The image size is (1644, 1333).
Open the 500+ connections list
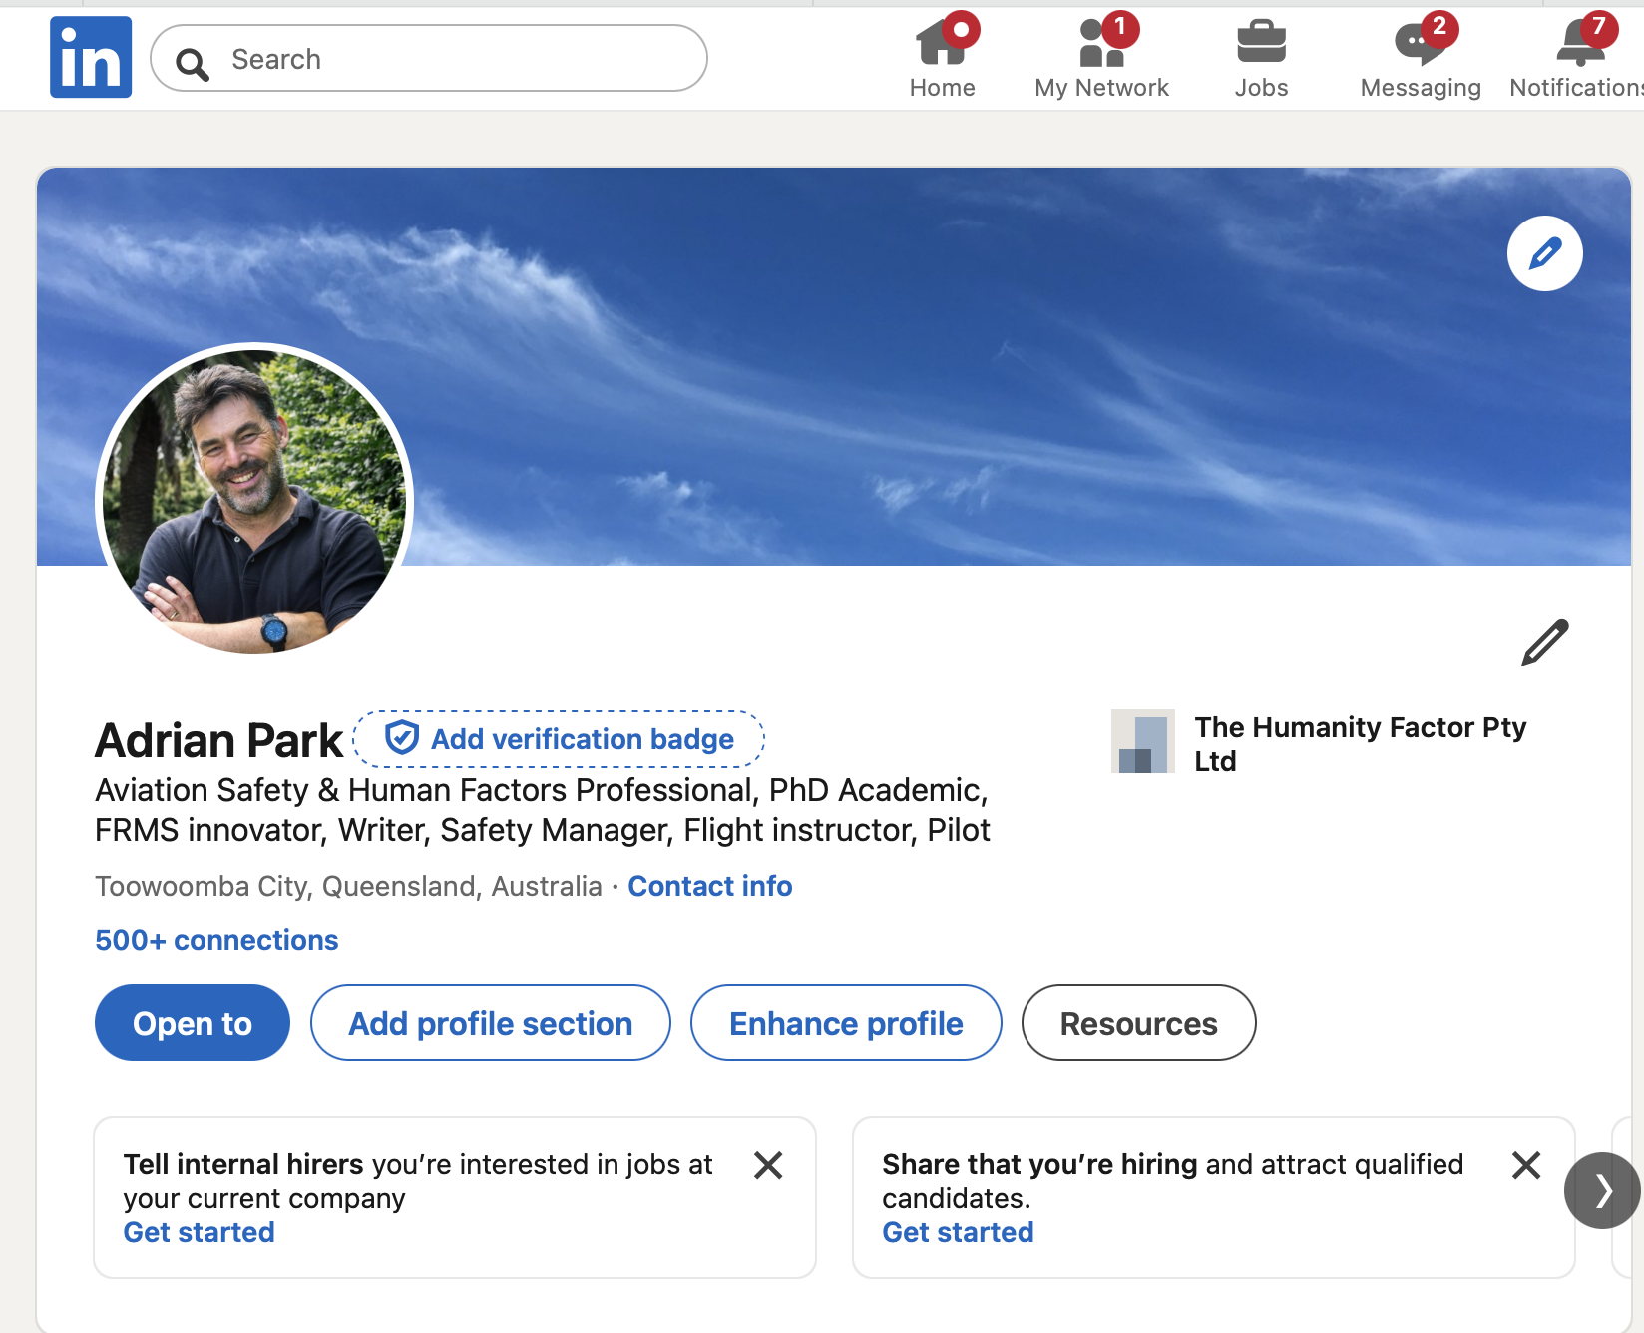tap(215, 939)
